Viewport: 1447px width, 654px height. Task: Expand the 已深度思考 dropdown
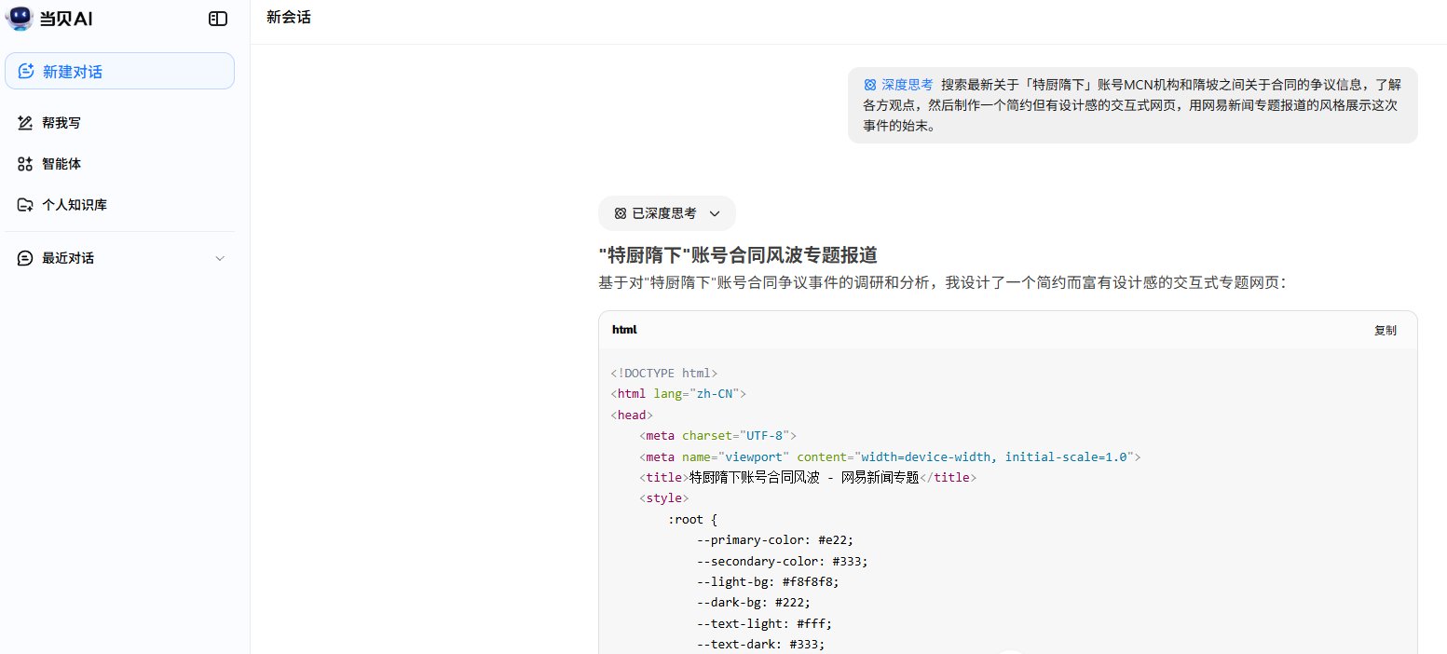pyautogui.click(x=667, y=213)
